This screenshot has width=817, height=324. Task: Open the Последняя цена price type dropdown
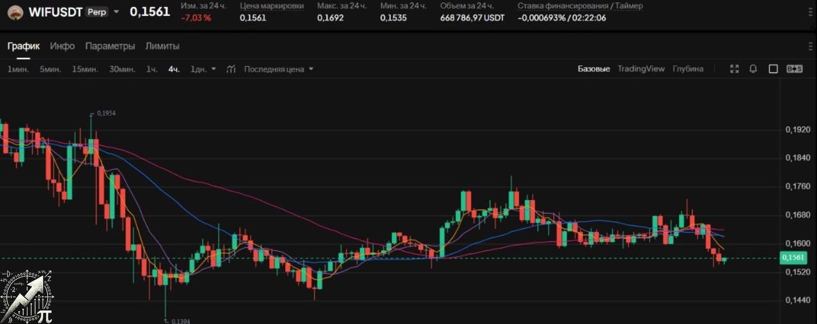[x=279, y=69]
